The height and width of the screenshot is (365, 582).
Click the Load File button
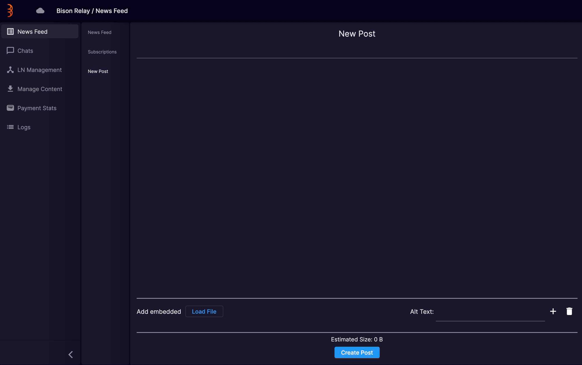[204, 311]
